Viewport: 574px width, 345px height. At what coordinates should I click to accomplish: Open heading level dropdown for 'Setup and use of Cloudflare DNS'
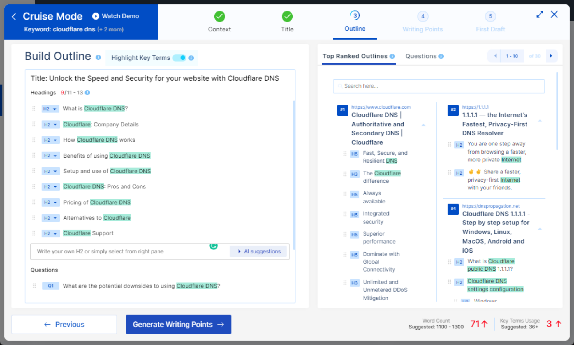point(50,171)
